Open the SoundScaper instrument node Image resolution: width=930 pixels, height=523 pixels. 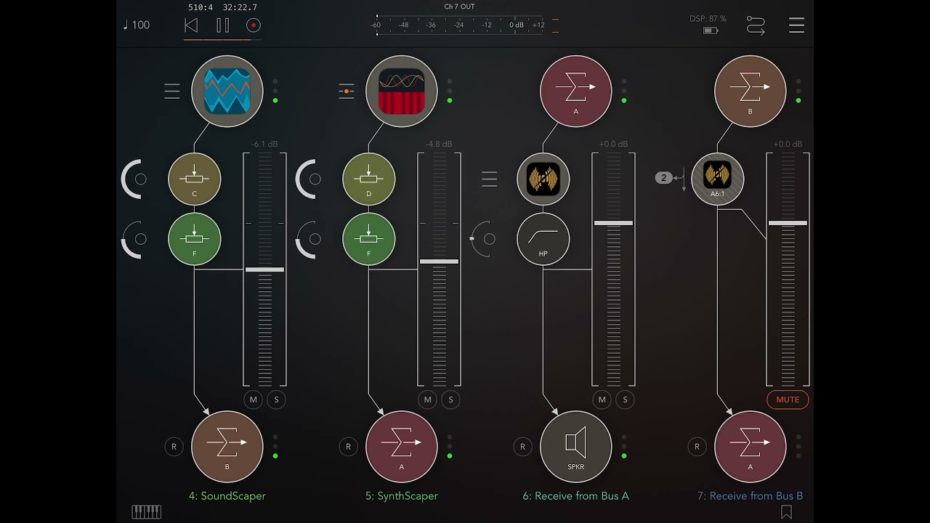click(227, 92)
